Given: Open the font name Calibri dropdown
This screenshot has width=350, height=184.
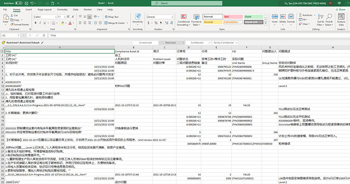Looking at the screenshot, I should click(x=56, y=17).
